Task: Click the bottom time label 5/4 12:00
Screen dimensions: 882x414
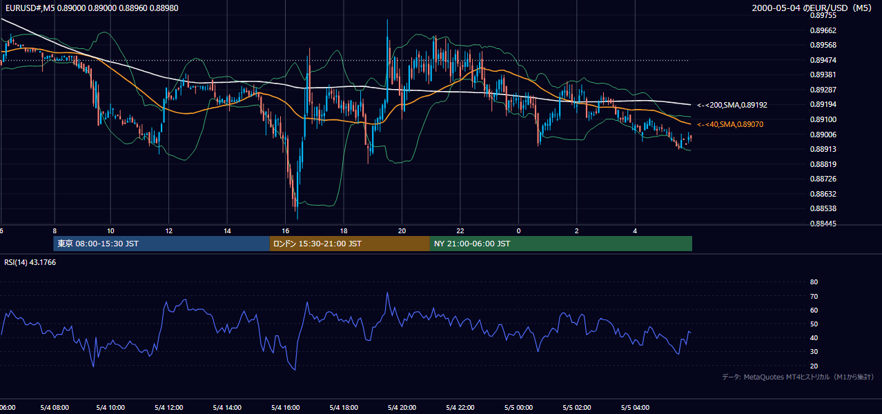Action: click(169, 408)
